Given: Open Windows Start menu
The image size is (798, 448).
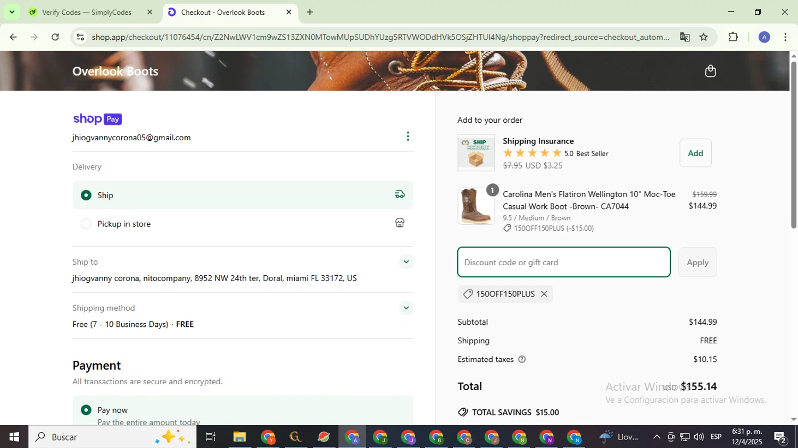Looking at the screenshot, I should 14,437.
